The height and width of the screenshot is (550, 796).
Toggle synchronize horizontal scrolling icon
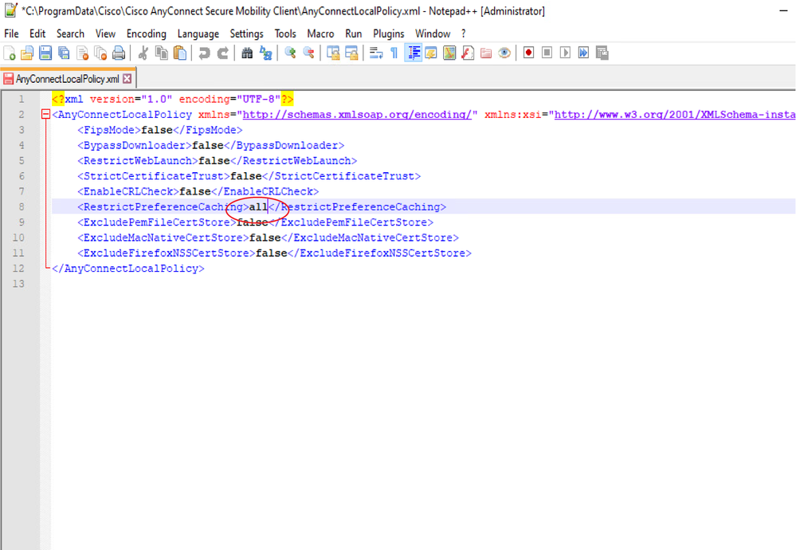pos(351,53)
